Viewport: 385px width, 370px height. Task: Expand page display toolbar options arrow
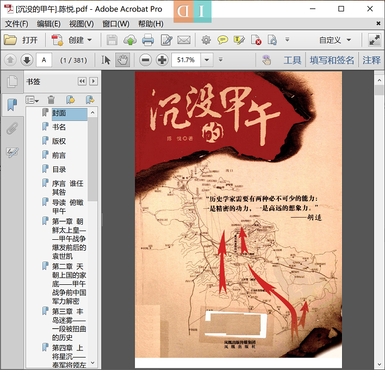click(x=220, y=60)
